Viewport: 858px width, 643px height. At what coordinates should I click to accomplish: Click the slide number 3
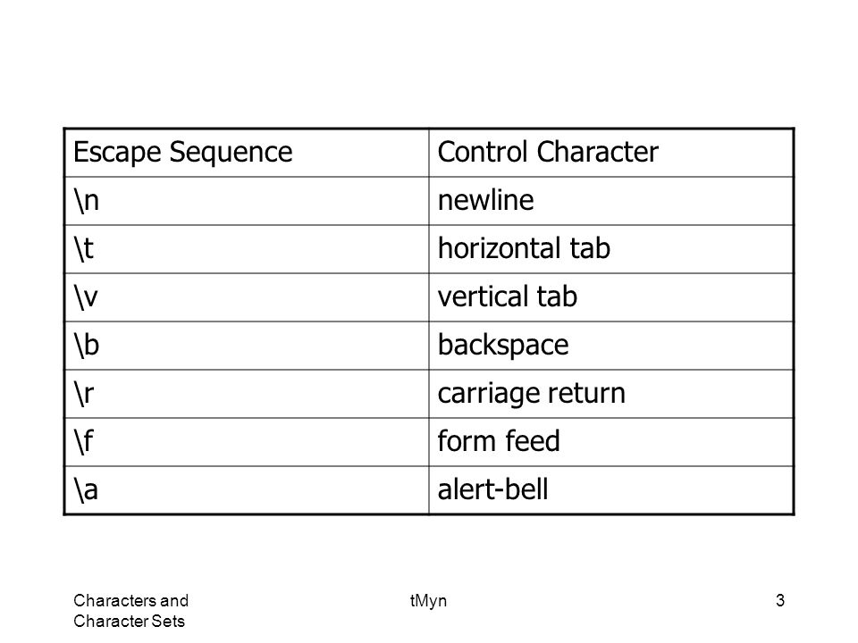779,600
